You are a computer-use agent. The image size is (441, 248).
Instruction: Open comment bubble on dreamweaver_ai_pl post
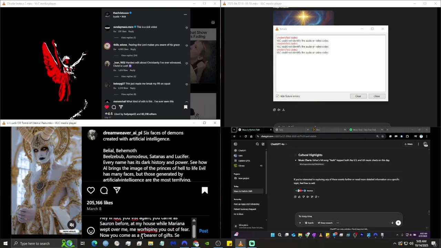(104, 190)
